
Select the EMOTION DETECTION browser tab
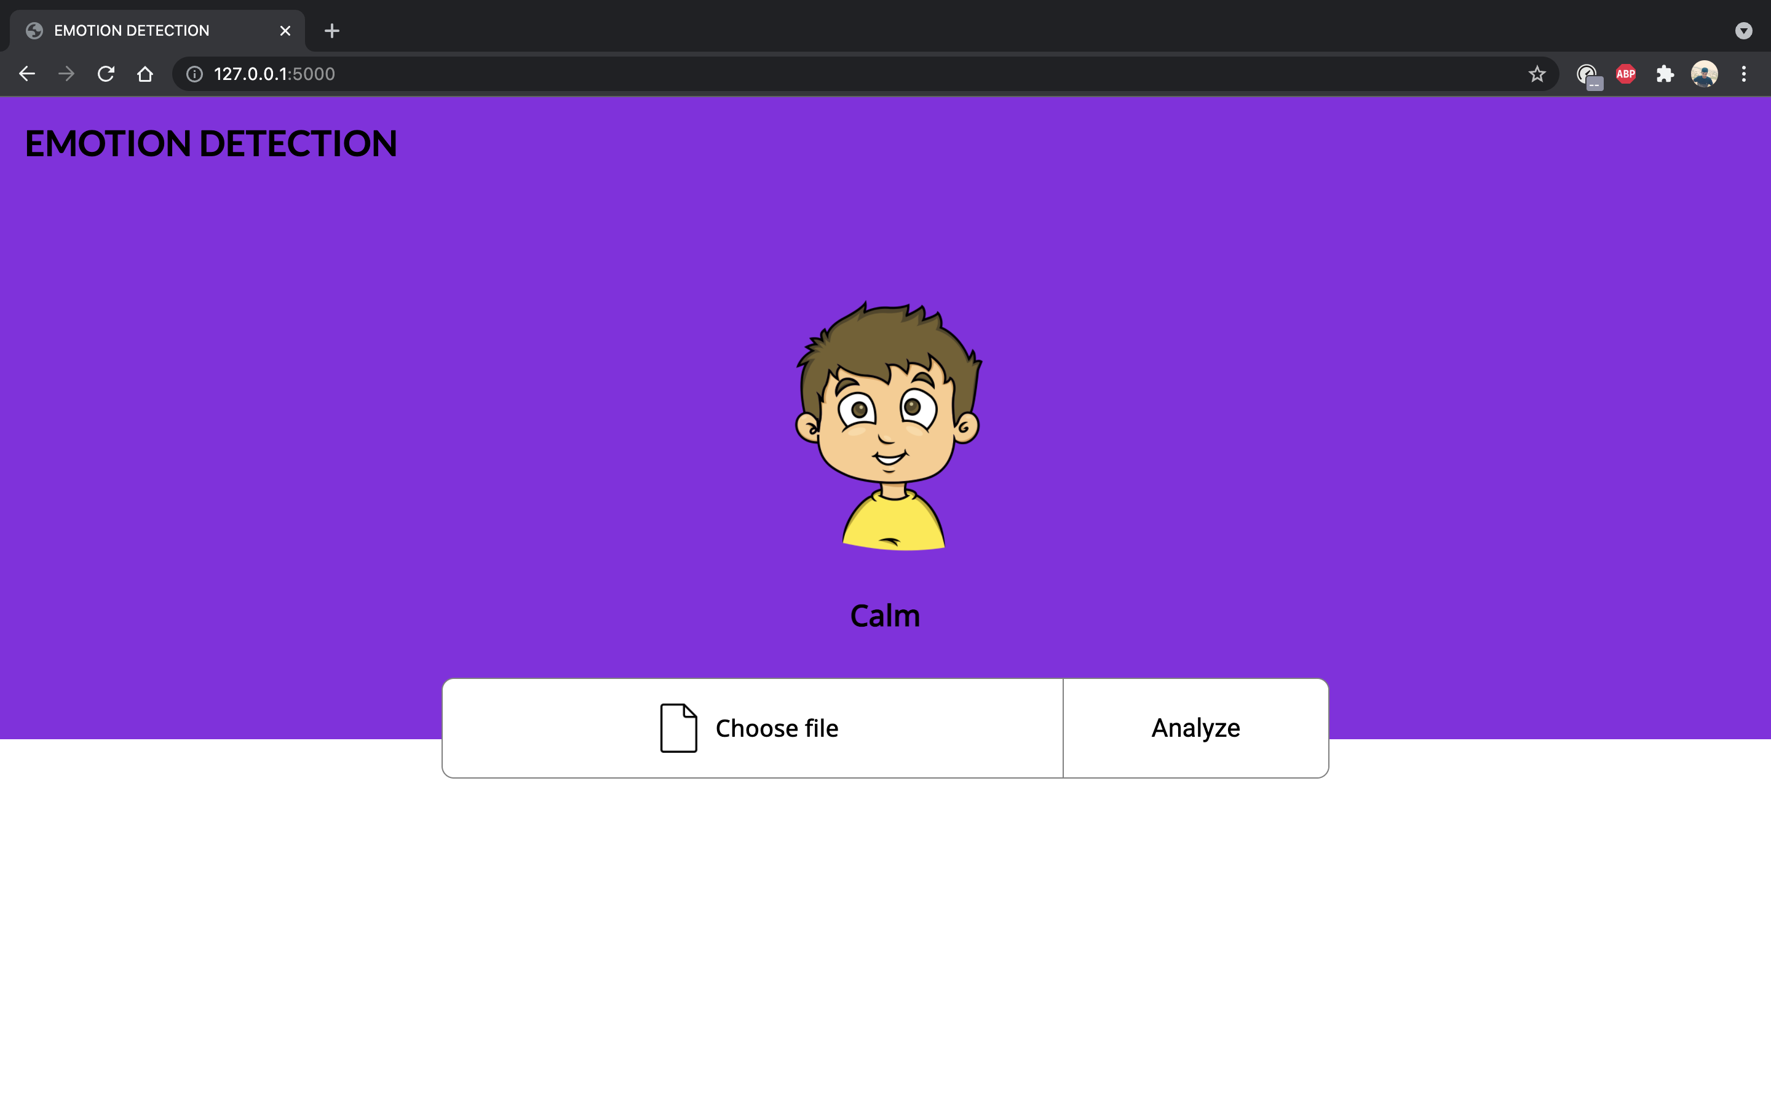(x=130, y=30)
